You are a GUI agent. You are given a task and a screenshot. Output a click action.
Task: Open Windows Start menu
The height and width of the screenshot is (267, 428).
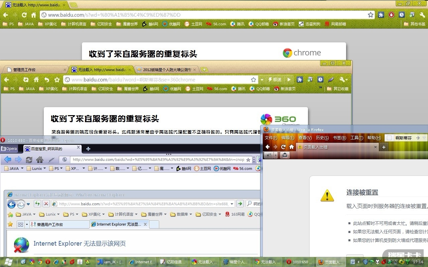pyautogui.click(x=9, y=262)
